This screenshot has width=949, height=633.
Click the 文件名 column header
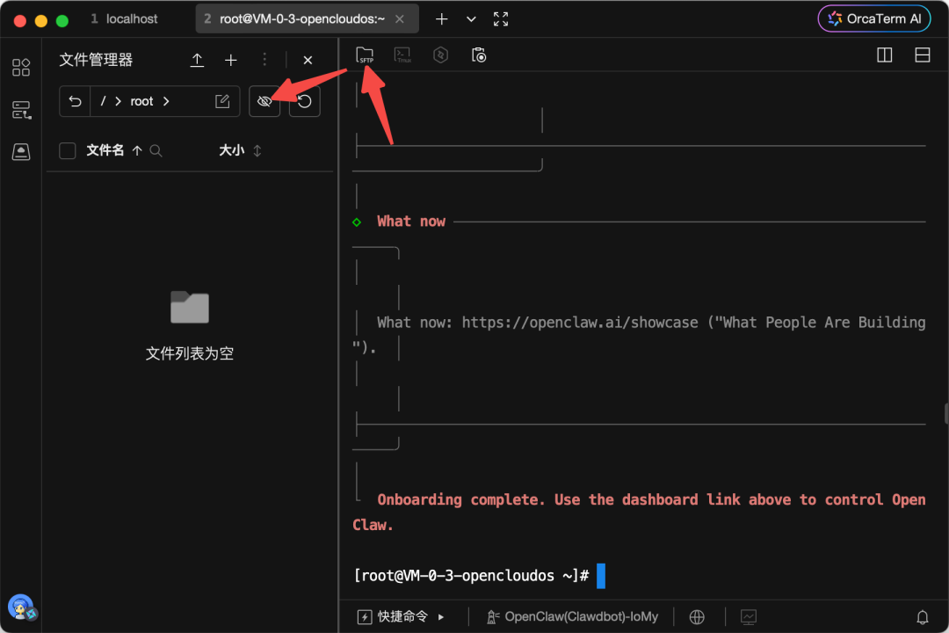[x=105, y=150]
